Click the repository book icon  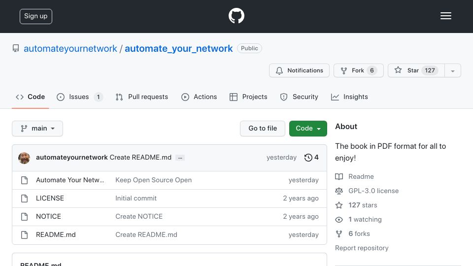click(16, 48)
